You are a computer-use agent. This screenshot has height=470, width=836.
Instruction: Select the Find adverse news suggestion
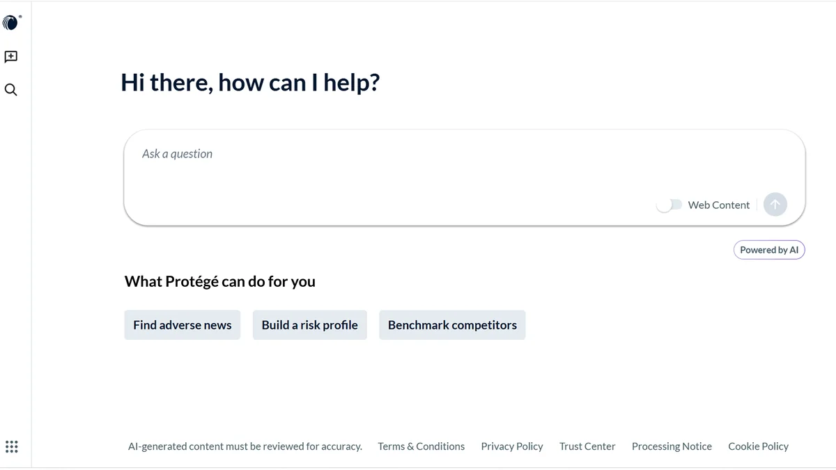point(183,325)
